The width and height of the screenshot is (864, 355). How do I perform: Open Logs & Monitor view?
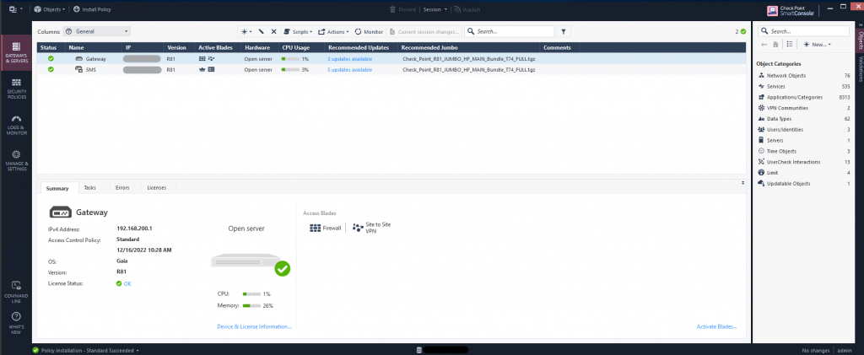pyautogui.click(x=17, y=125)
